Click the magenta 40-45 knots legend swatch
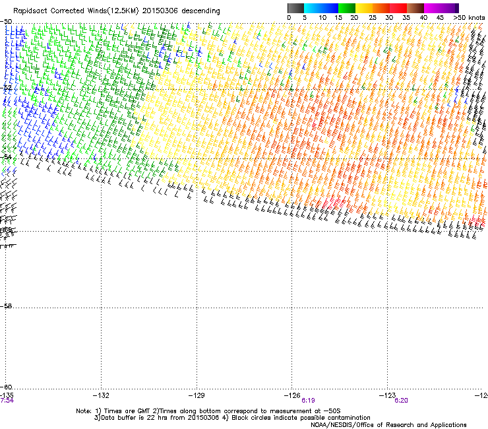The width and height of the screenshot is (488, 429). coord(433,8)
